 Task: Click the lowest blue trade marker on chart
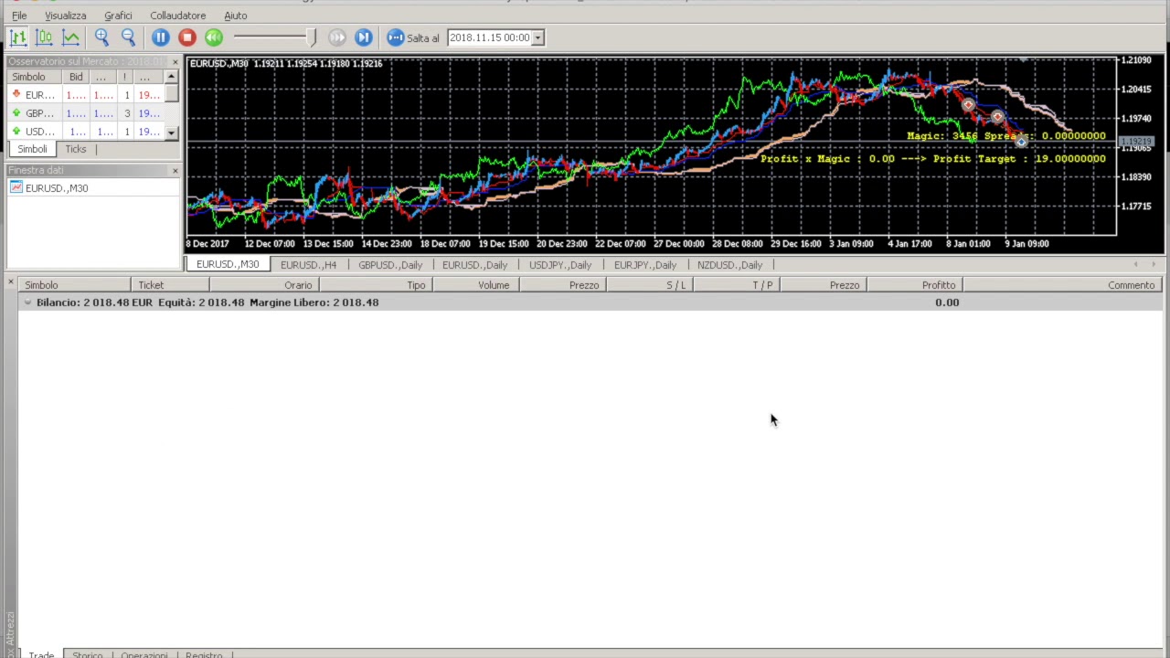[x=1021, y=141]
